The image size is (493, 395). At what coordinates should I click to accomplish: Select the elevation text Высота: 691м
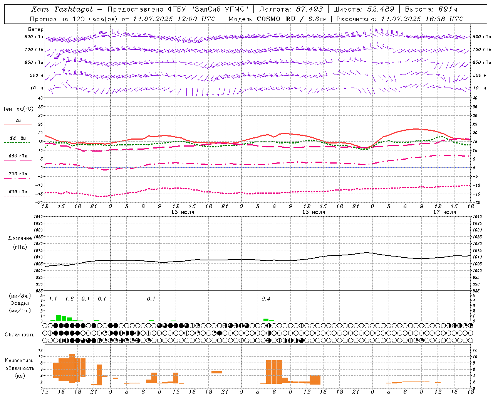pos(431,9)
